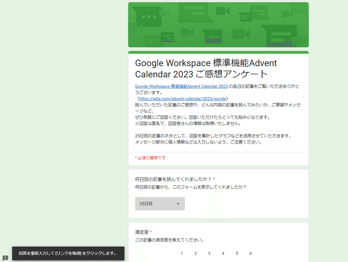
Task: Open the qiita.com advent-calendar URL link
Action: point(183,99)
